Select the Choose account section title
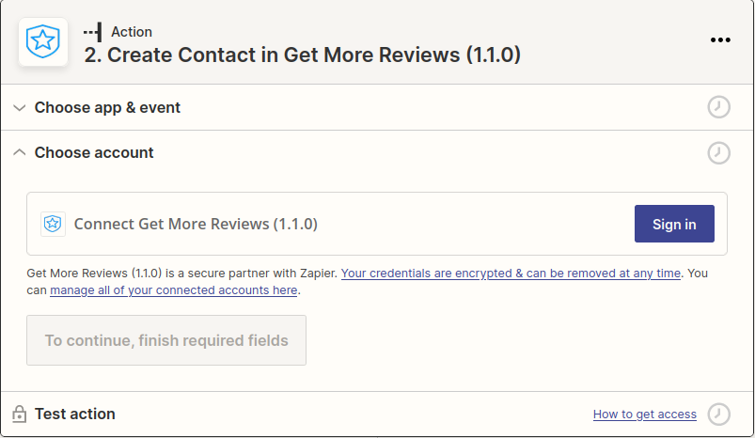The width and height of the screenshot is (755, 438). pos(94,152)
